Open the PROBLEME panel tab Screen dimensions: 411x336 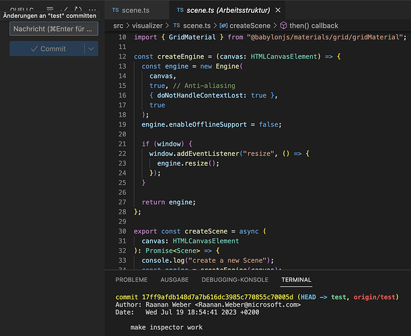(x=131, y=280)
